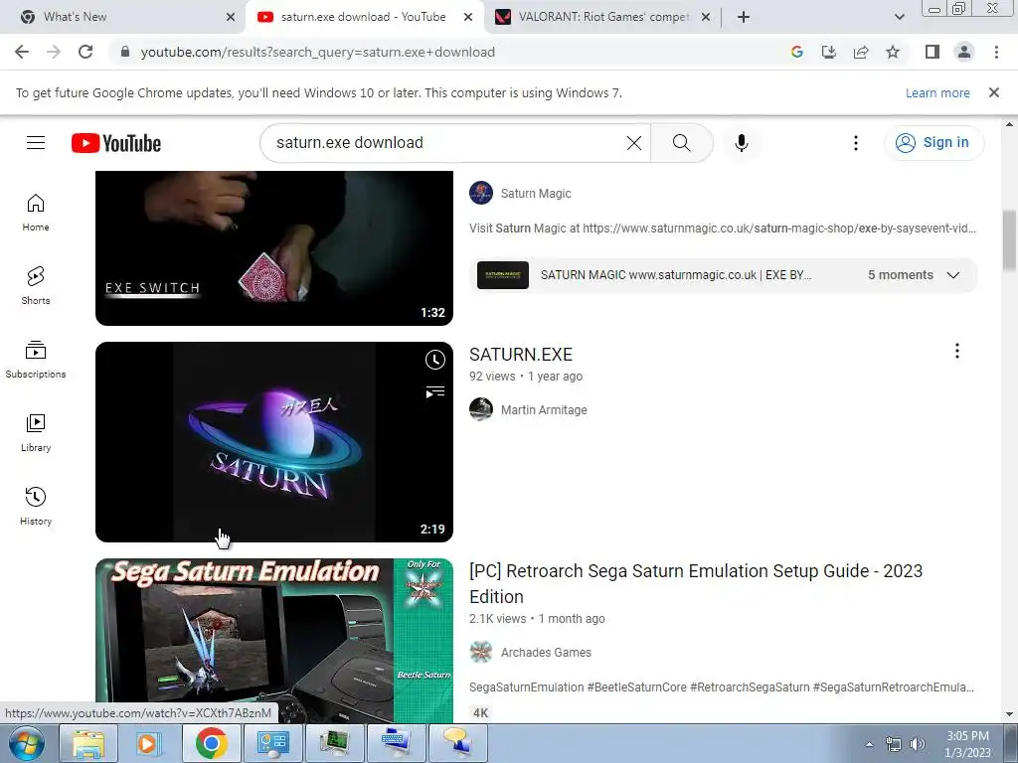Viewport: 1018px width, 763px height.
Task: Expand the 5 moments chevron
Action: click(x=953, y=275)
